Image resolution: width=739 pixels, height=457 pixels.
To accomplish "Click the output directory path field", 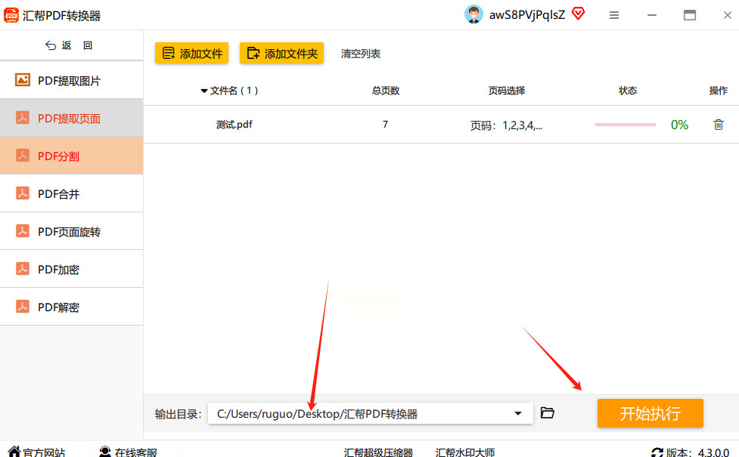I will [x=371, y=413].
